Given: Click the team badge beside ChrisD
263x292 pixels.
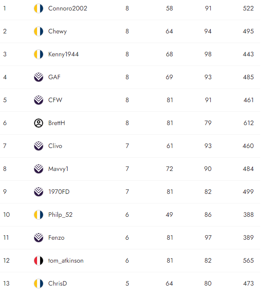Looking at the screenshot, I should pos(39,284).
